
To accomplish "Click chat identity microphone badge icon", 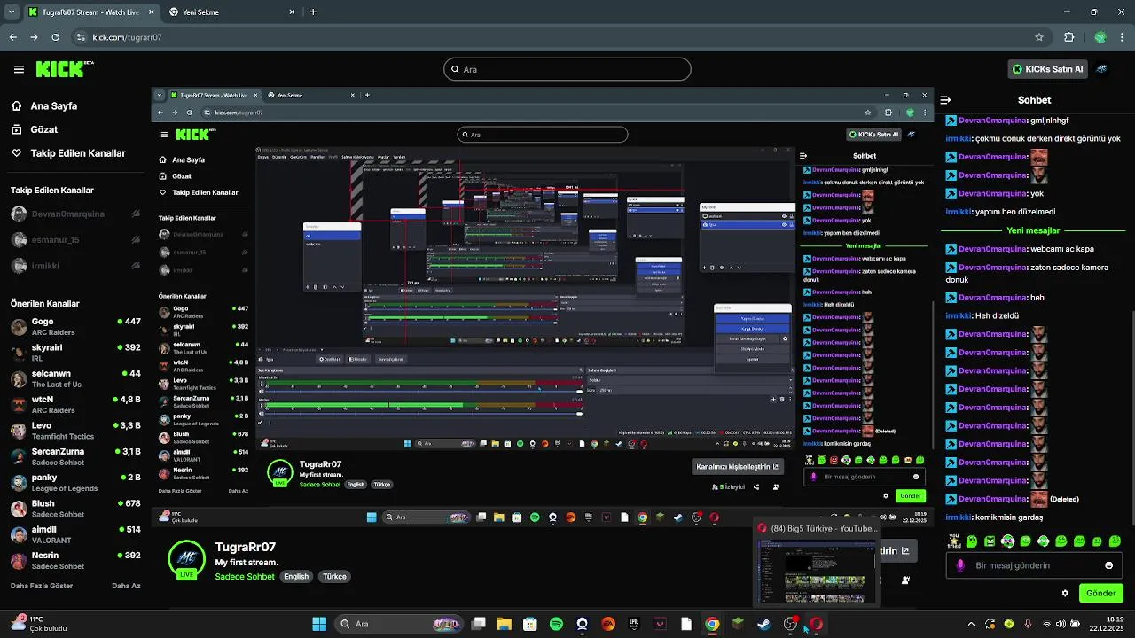I will [960, 565].
